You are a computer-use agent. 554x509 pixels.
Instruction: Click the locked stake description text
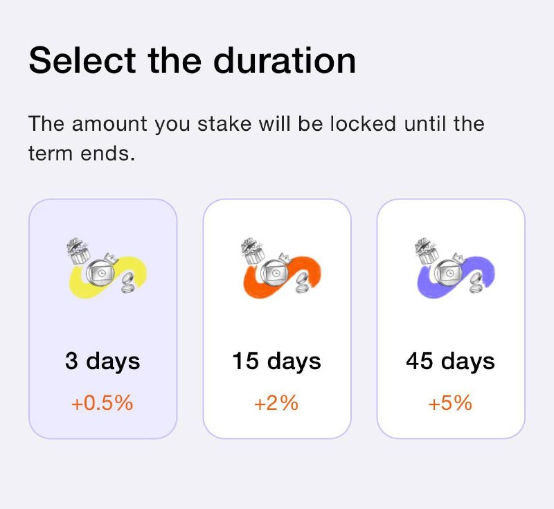click(x=256, y=139)
